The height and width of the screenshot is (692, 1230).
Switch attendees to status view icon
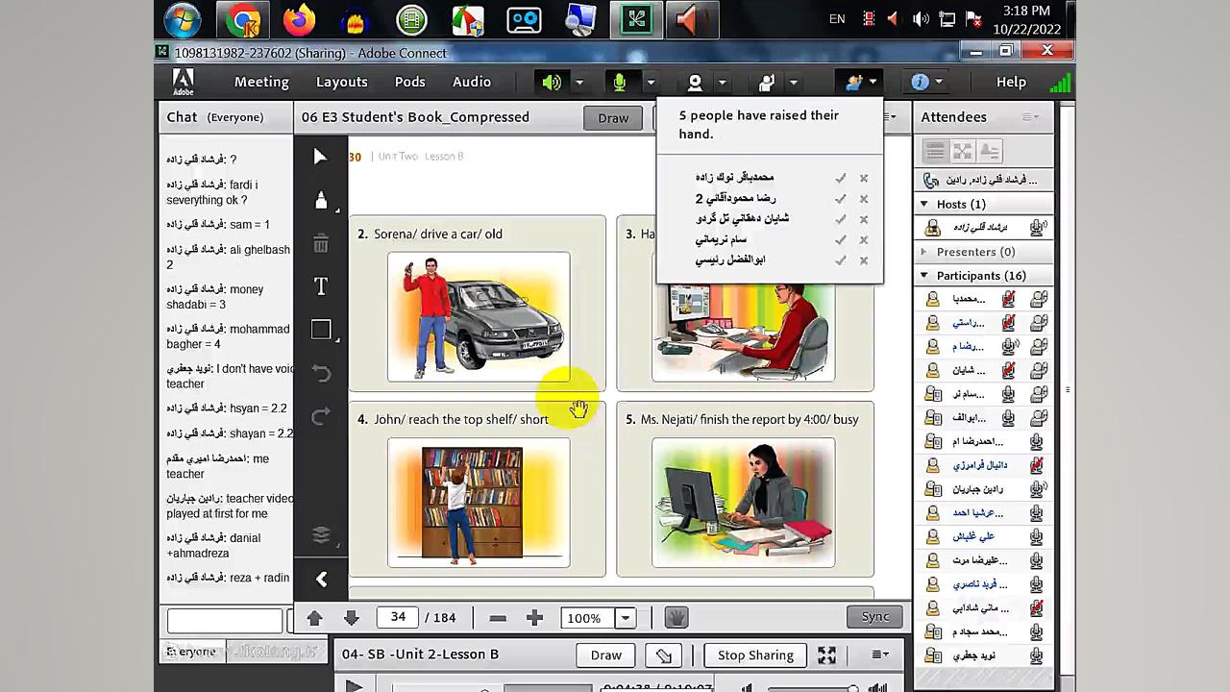tap(989, 151)
